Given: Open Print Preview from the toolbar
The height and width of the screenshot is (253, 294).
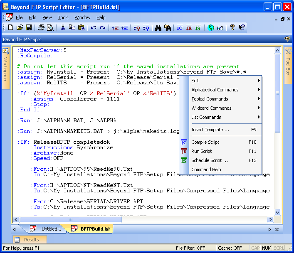Looking at the screenshot, I should tap(50, 28).
